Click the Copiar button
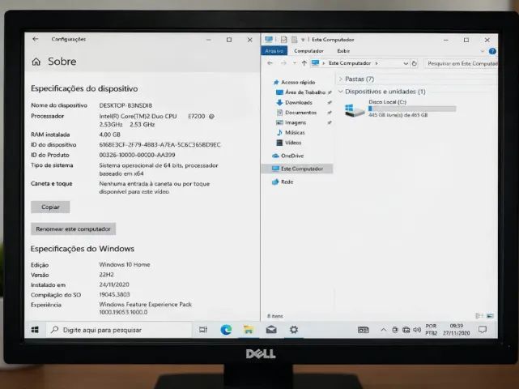 pos(50,207)
